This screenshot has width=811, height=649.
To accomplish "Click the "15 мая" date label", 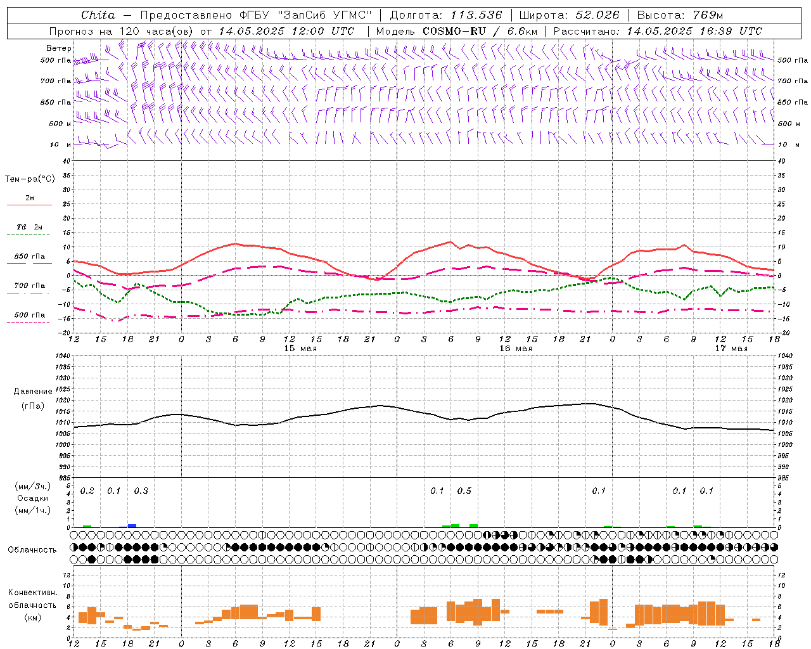I will click(300, 349).
